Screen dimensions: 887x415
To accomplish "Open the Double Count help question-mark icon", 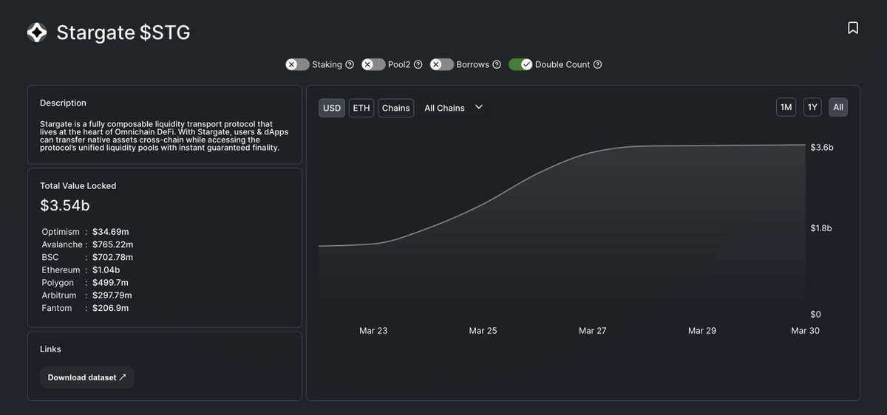I will [x=597, y=64].
